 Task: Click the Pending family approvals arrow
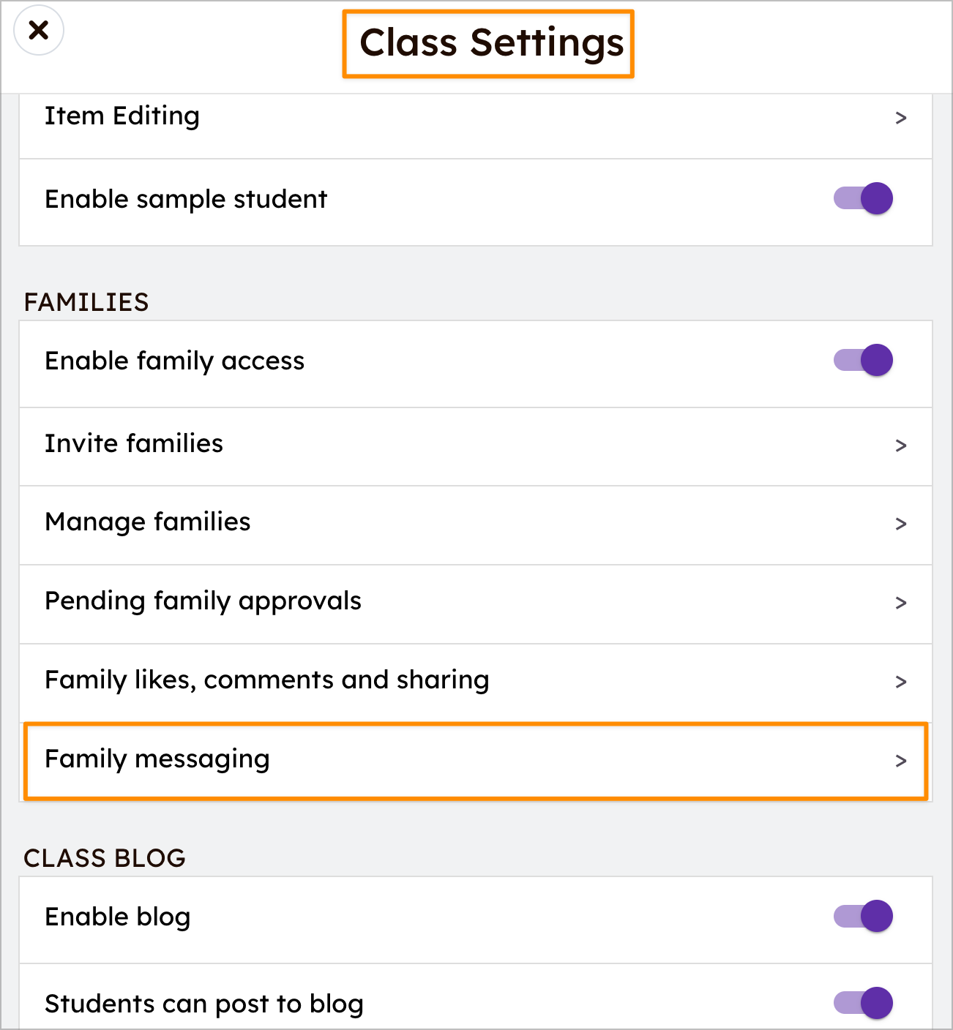pyautogui.click(x=901, y=603)
